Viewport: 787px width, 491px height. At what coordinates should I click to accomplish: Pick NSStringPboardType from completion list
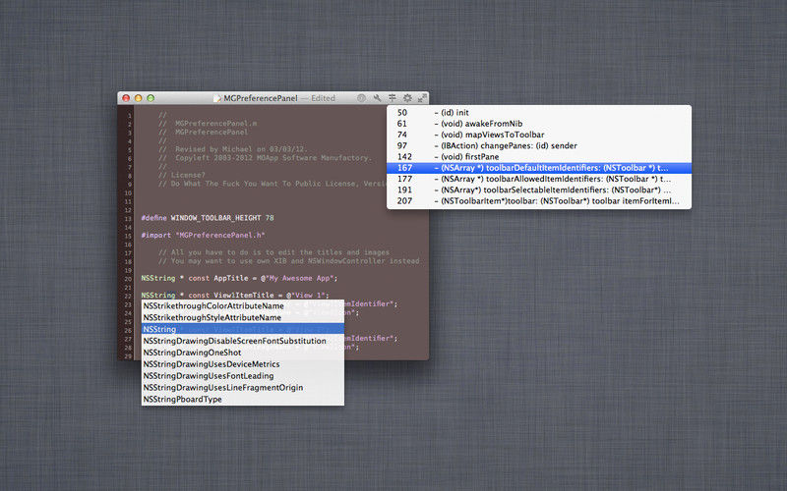coord(182,400)
